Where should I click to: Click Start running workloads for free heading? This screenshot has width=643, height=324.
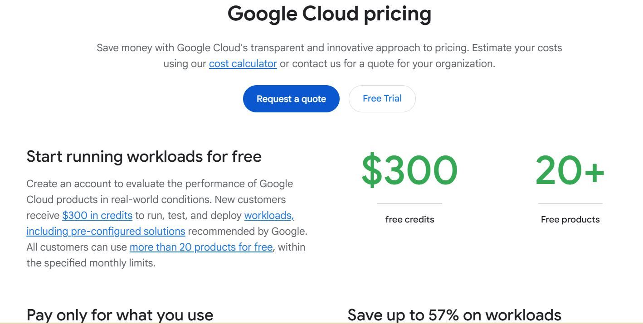[144, 156]
